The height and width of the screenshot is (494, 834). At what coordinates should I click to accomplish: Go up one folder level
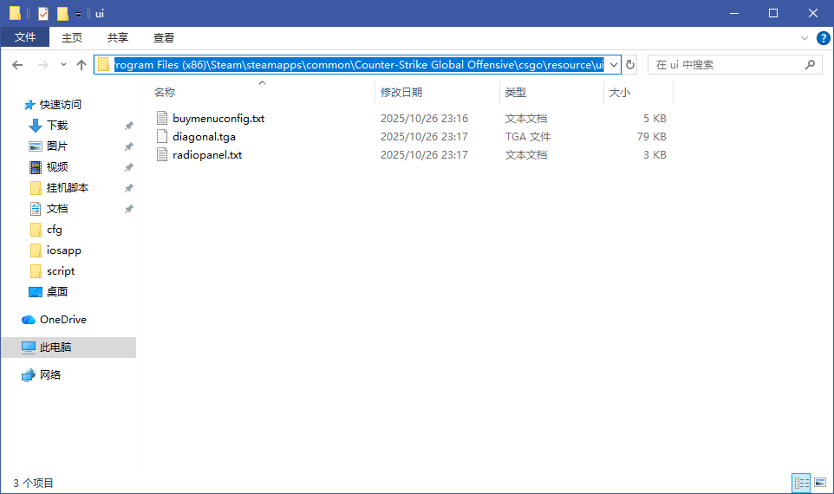(x=81, y=65)
